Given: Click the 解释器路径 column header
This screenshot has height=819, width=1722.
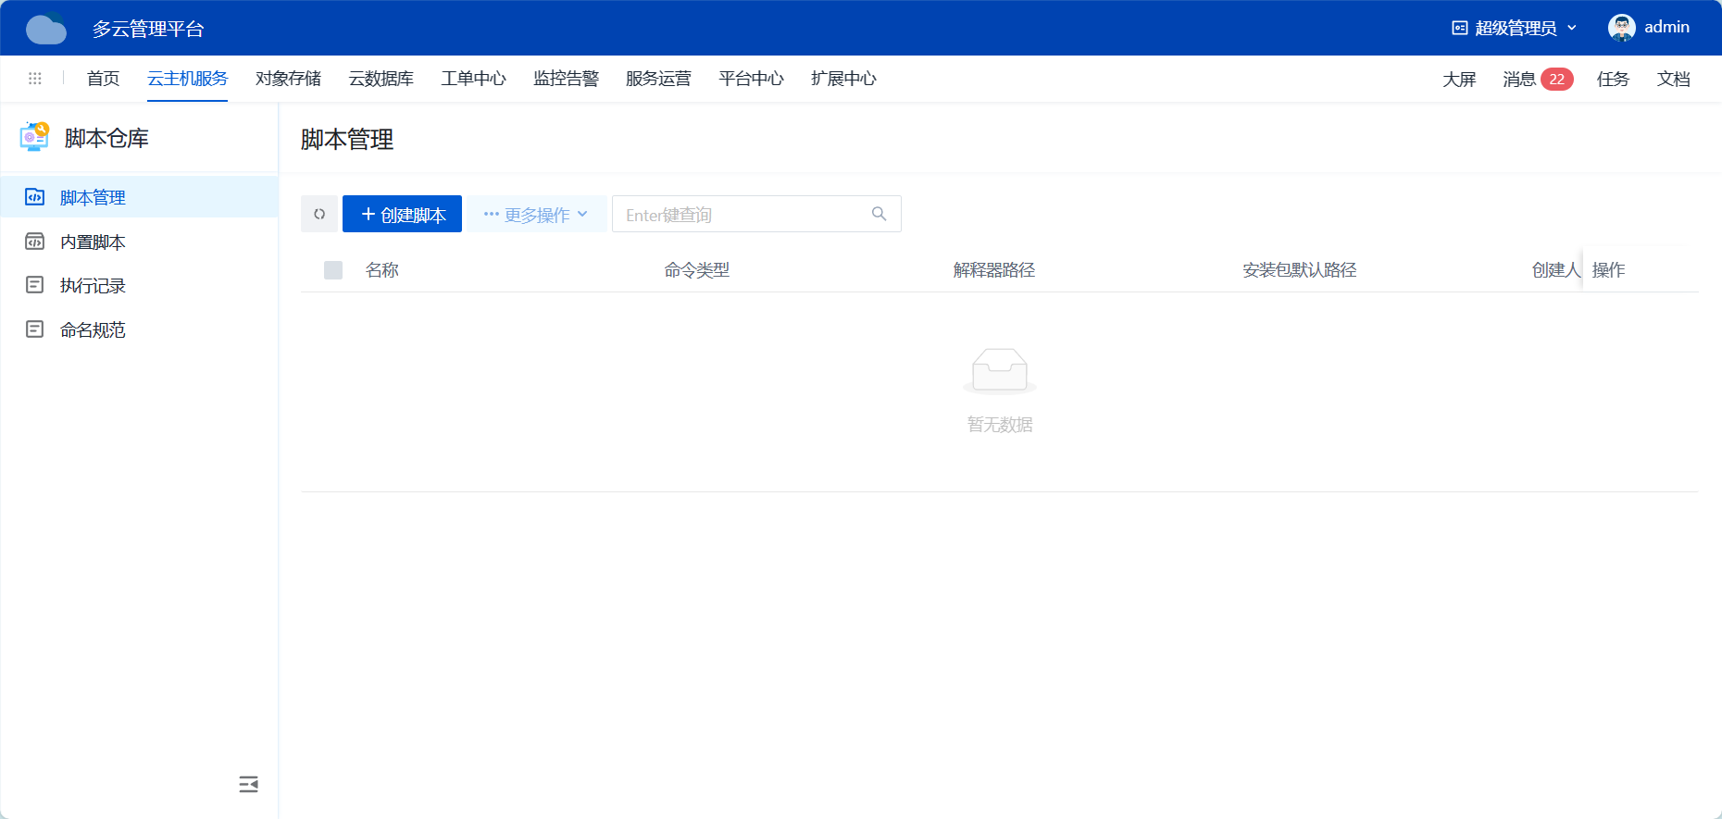Looking at the screenshot, I should coord(994,269).
